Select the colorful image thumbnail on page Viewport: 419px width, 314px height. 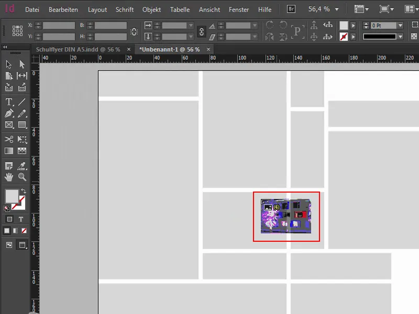click(x=286, y=216)
